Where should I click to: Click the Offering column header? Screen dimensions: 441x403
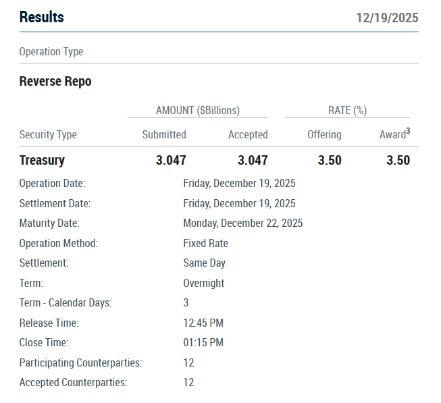pos(324,134)
